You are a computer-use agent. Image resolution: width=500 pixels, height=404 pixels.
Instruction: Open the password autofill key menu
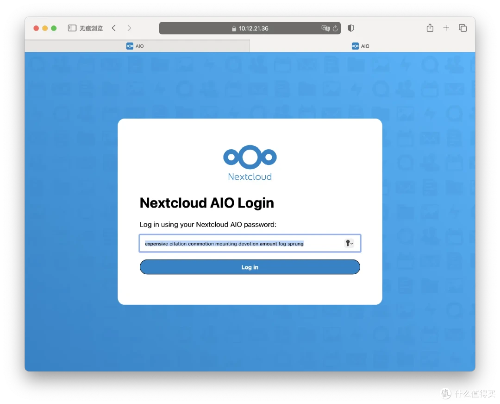(x=349, y=244)
